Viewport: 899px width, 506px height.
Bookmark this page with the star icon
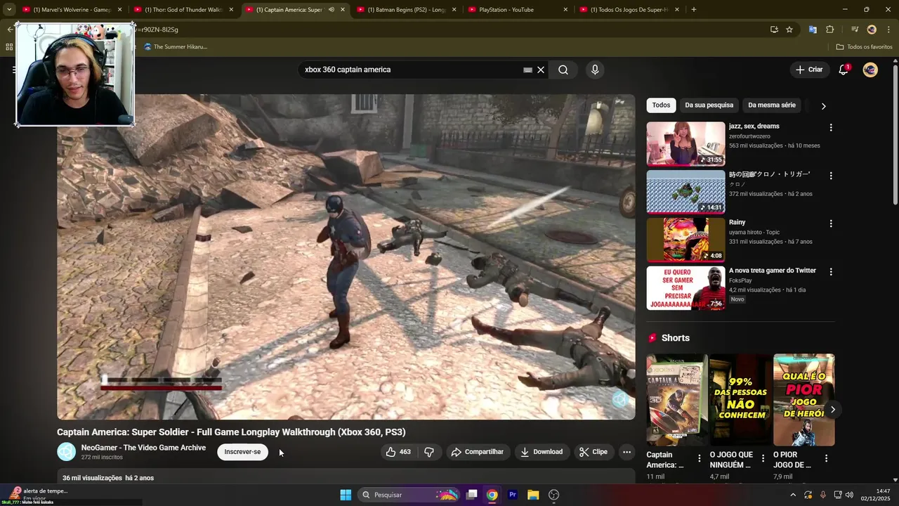789,30
